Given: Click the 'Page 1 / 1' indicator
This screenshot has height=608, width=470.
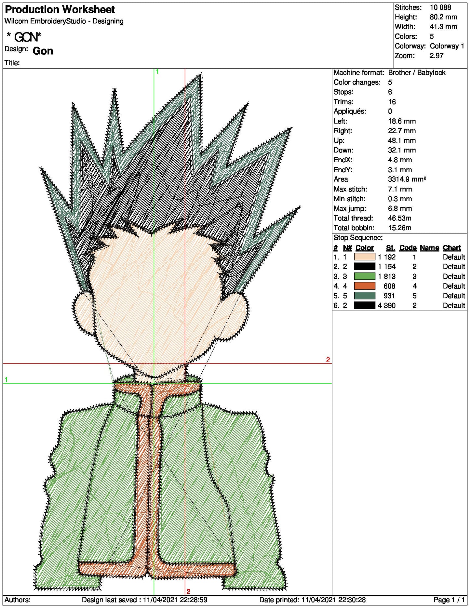Looking at the screenshot, I should click(449, 600).
